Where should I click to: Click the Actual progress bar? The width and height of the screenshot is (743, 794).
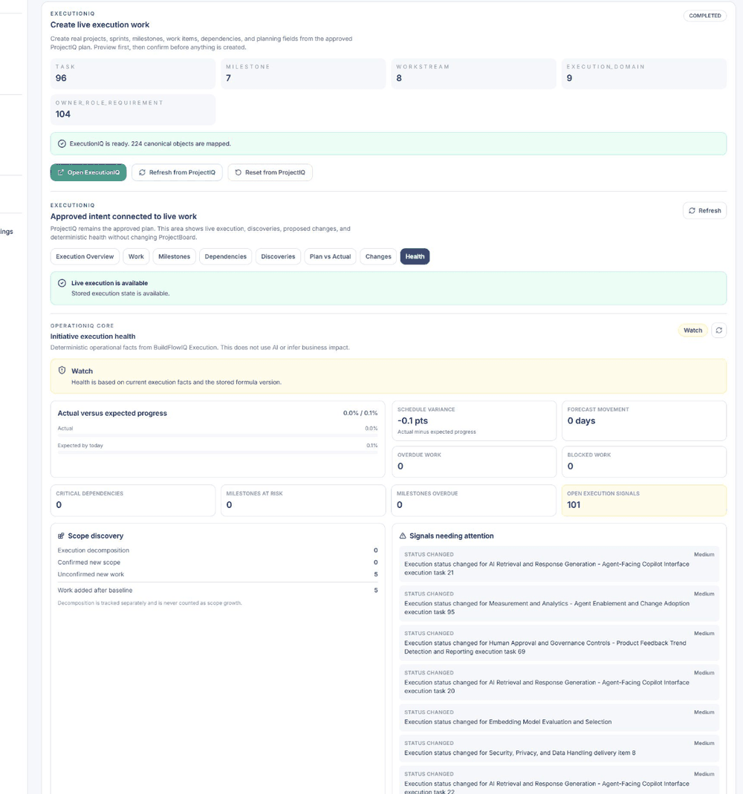[x=217, y=435]
